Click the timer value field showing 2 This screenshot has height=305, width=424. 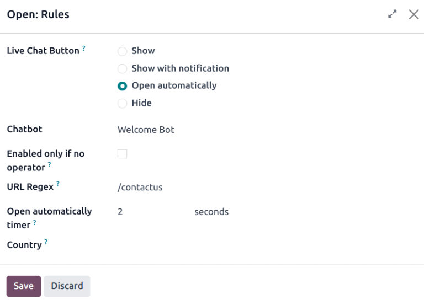pyautogui.click(x=149, y=212)
